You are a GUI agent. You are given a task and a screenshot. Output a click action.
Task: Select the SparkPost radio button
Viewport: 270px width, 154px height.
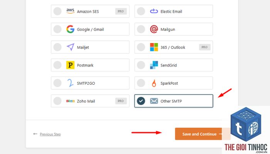tap(141, 83)
